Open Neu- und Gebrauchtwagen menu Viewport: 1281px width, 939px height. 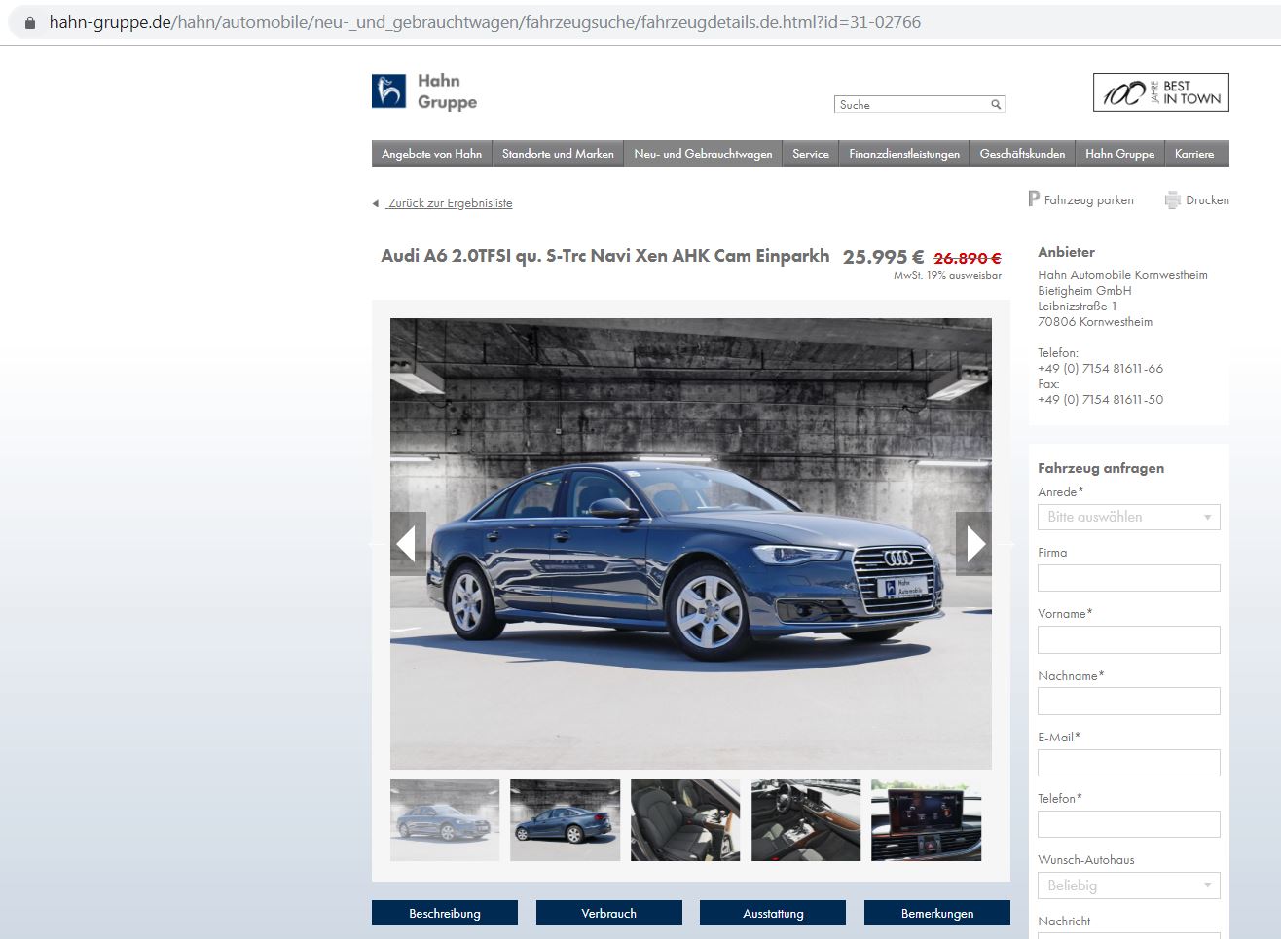tap(703, 154)
